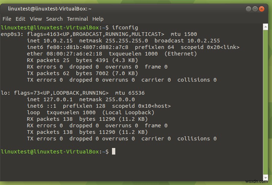The width and height of the screenshot is (272, 185).
Task: Click the window title linuxtest@linuxtest-VirtualBox
Action: point(49,9)
